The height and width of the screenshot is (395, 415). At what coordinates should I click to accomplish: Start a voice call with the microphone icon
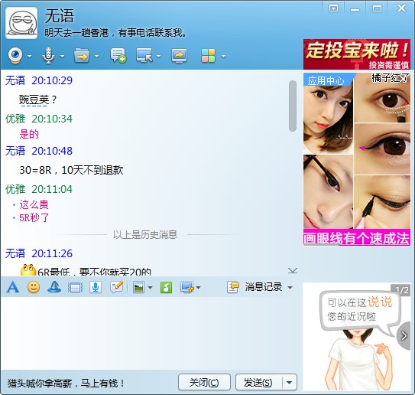(48, 56)
